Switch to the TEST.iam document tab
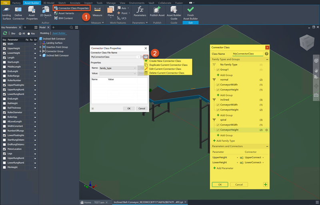320x205 pixels. click(x=99, y=202)
